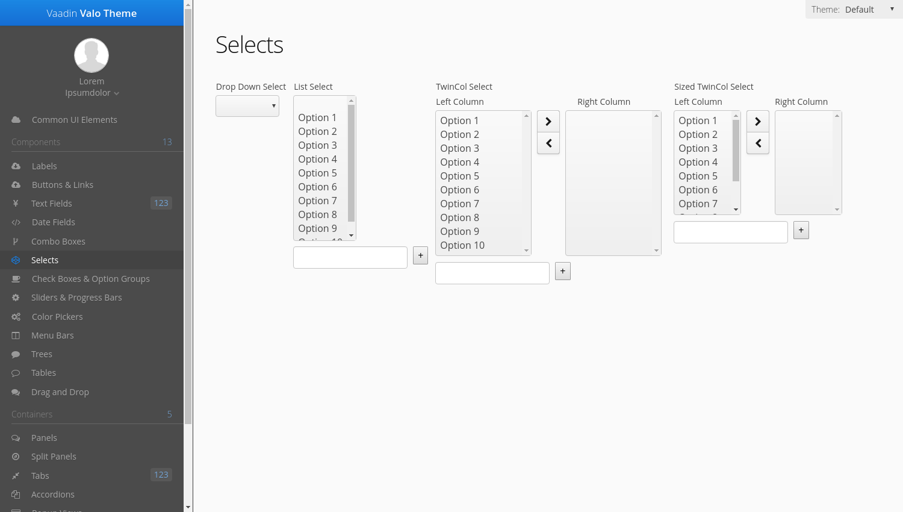Click the Panels sidebar icon

[16, 438]
